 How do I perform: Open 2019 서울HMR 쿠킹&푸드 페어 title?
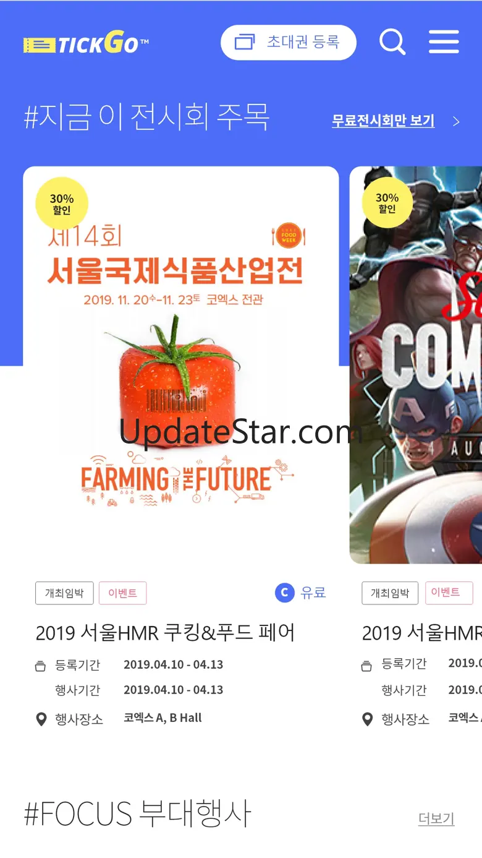pyautogui.click(x=165, y=633)
